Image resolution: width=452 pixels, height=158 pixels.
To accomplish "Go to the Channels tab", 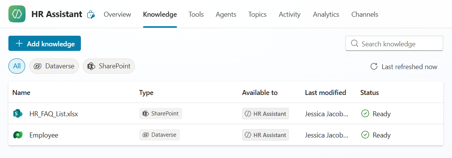I will [x=365, y=14].
